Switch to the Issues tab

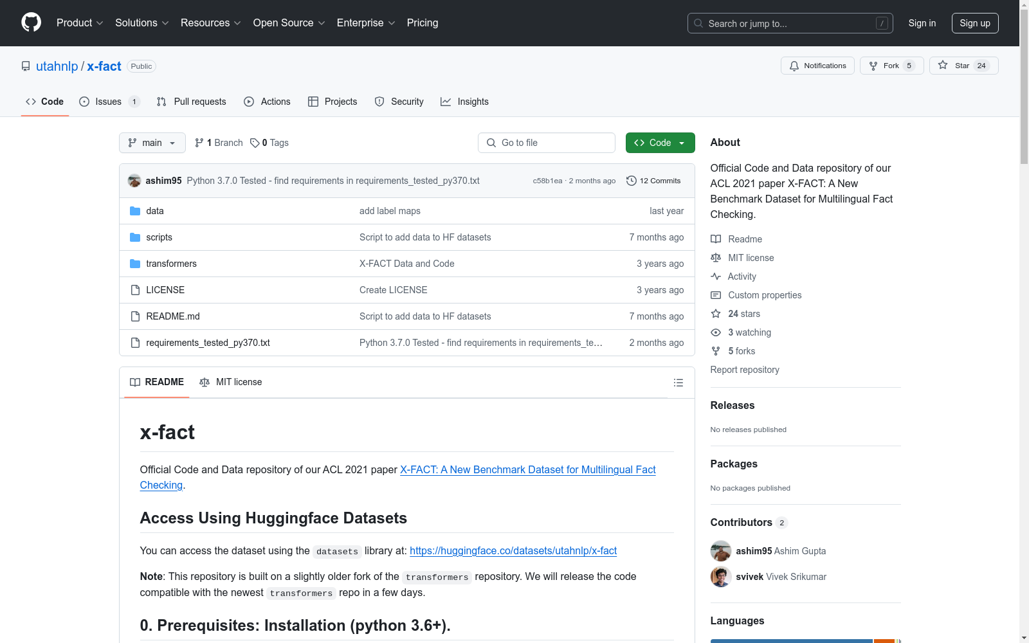[x=109, y=102]
